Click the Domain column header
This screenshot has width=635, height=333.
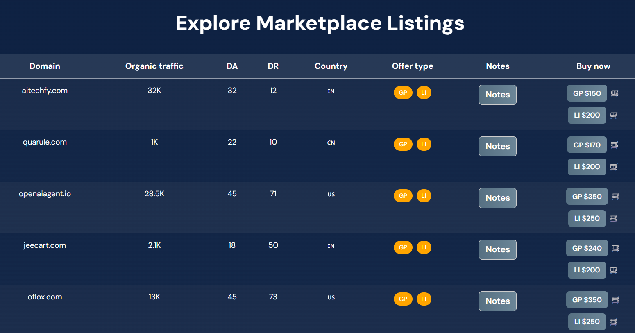coord(45,66)
